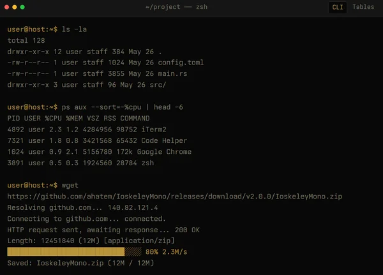Click the yellow minimize window button

pyautogui.click(x=15, y=7)
